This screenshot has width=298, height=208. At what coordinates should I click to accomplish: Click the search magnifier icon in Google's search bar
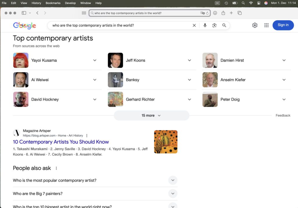coord(224,25)
